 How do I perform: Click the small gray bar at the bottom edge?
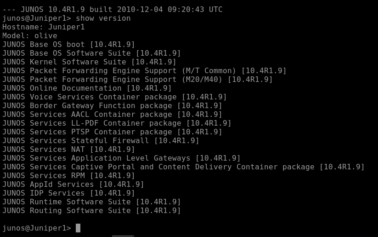coord(123,236)
